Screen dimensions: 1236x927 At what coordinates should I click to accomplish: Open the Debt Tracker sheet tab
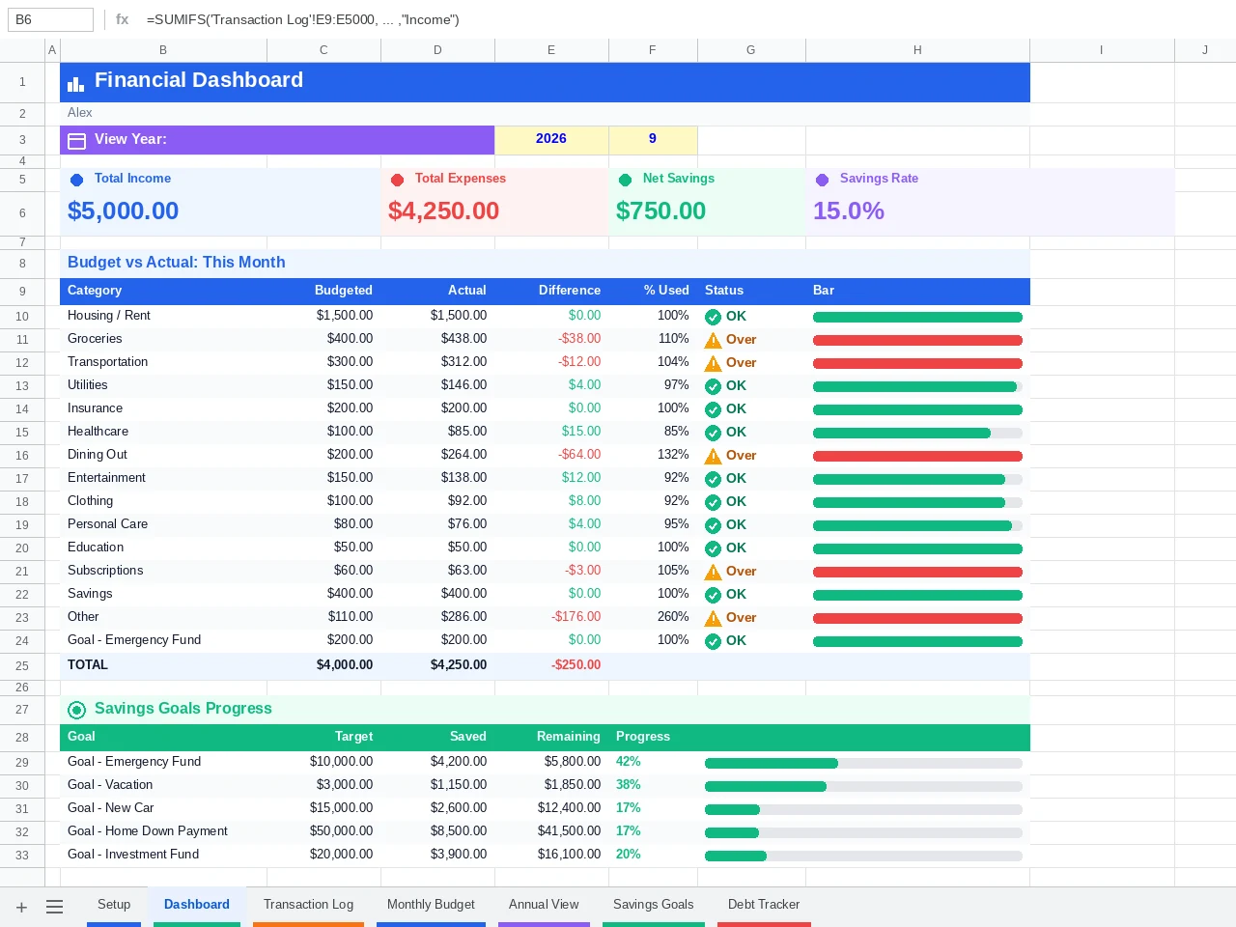[x=764, y=905]
